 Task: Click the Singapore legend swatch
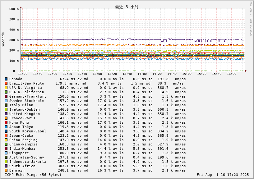6,153
